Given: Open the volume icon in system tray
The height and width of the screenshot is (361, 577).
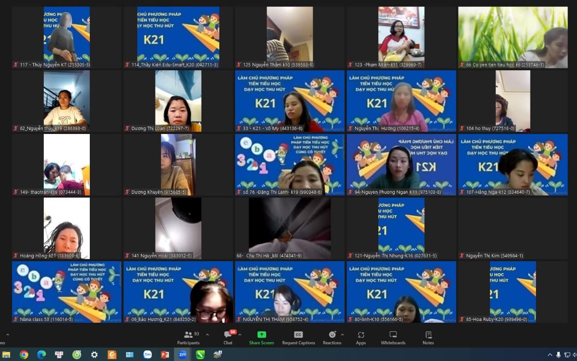Looking at the screenshot, I should [575, 355].
